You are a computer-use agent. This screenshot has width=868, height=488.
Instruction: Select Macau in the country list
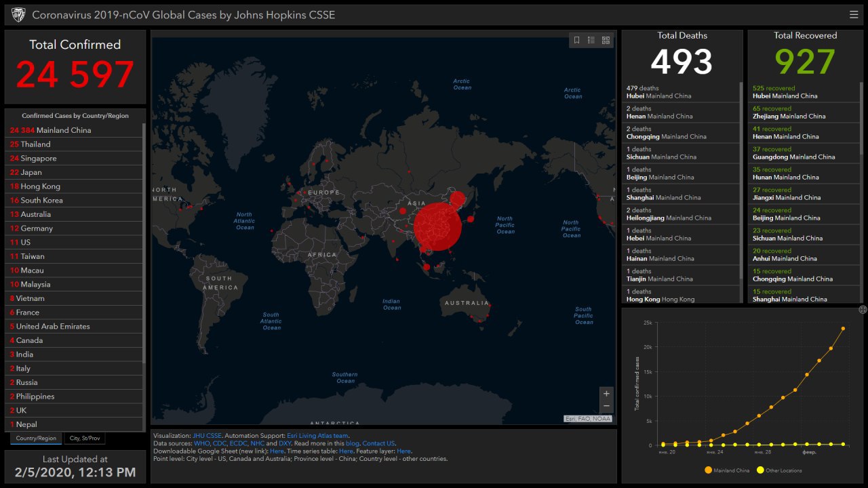click(x=75, y=270)
